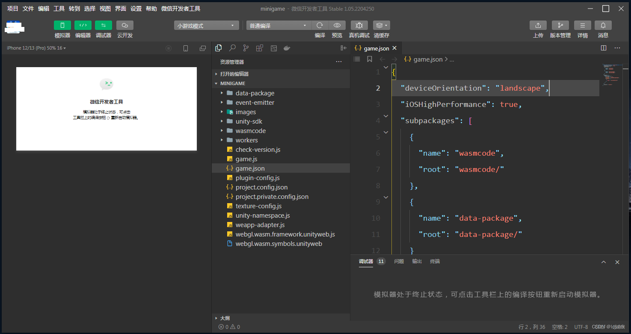Image resolution: width=631 pixels, height=334 pixels.
Task: Click the 上传 upload button
Action: [538, 25]
